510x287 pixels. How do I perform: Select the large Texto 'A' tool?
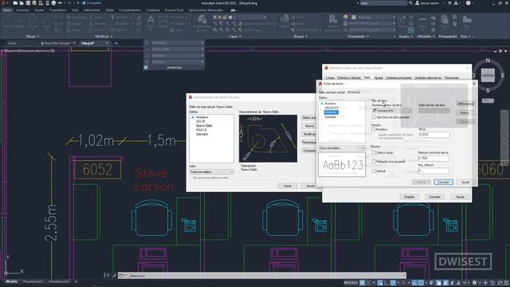coord(151,22)
